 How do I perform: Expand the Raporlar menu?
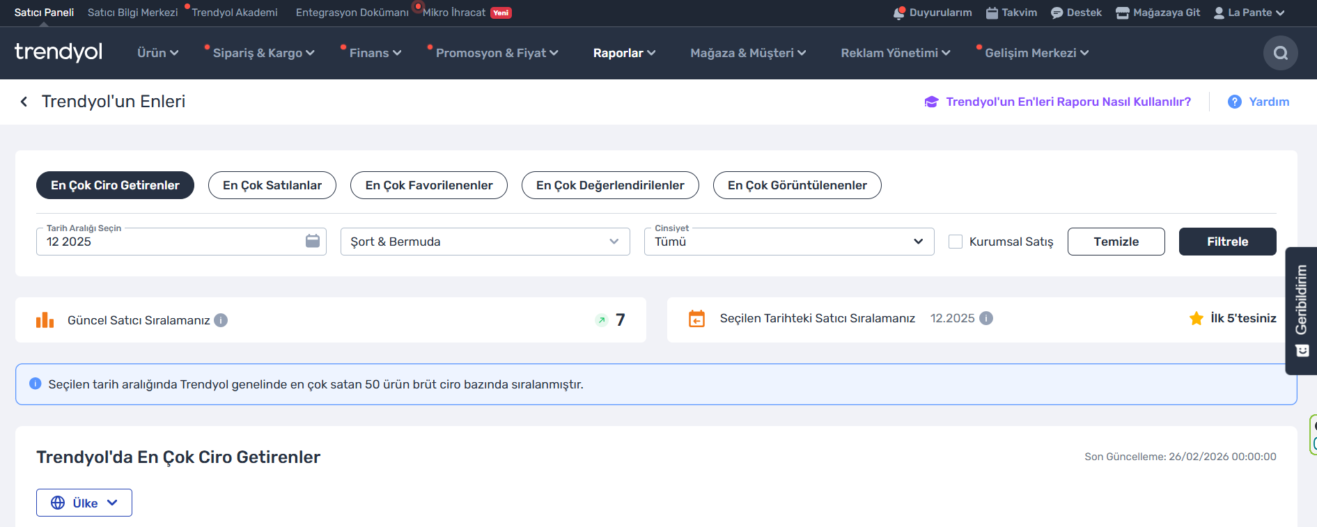624,53
